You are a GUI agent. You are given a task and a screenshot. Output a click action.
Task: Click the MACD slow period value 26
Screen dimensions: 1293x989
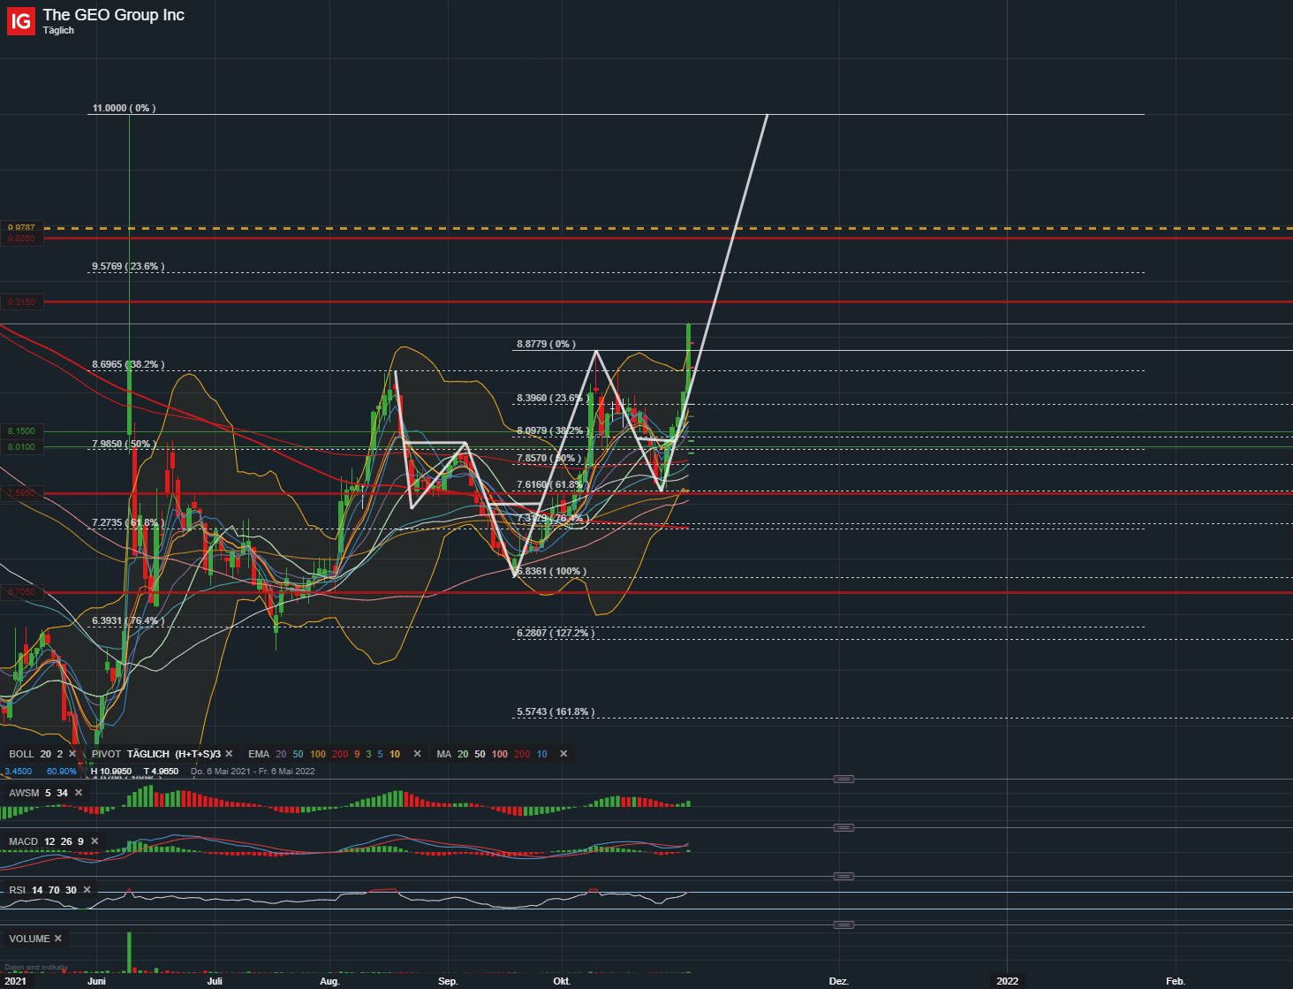click(67, 841)
